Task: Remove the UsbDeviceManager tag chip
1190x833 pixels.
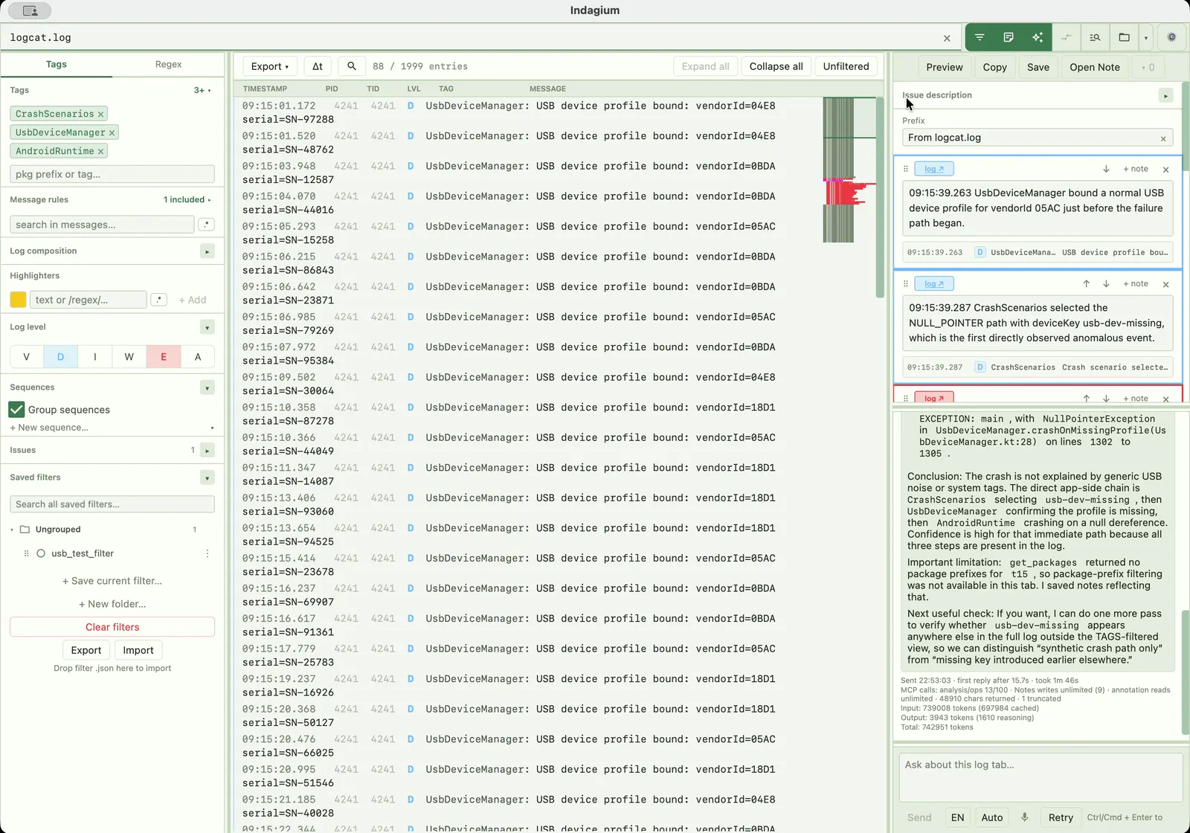Action: point(112,132)
